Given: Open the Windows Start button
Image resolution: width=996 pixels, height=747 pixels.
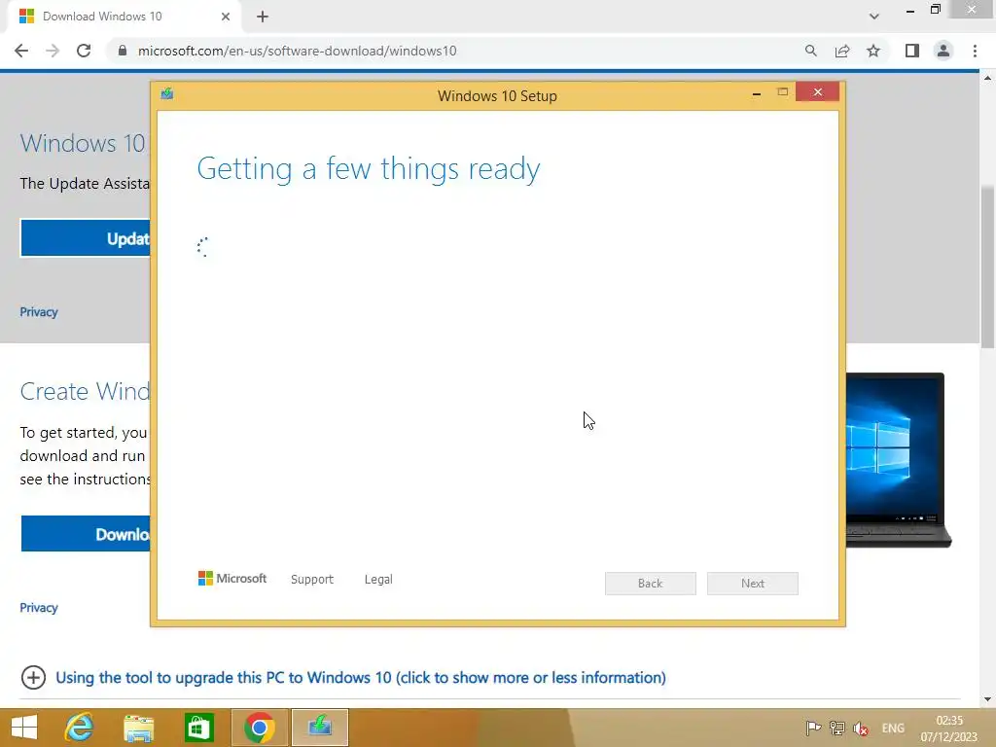Looking at the screenshot, I should [x=24, y=728].
